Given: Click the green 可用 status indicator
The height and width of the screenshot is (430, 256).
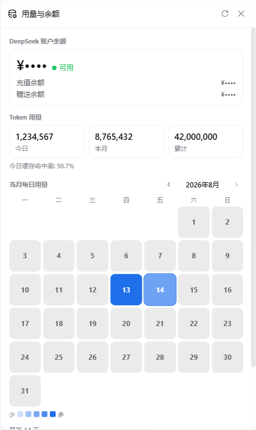Looking at the screenshot, I should pos(63,67).
